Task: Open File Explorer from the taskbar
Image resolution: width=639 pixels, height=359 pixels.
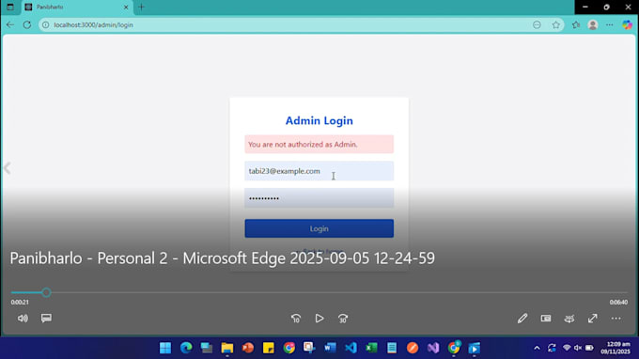Action: click(x=227, y=348)
